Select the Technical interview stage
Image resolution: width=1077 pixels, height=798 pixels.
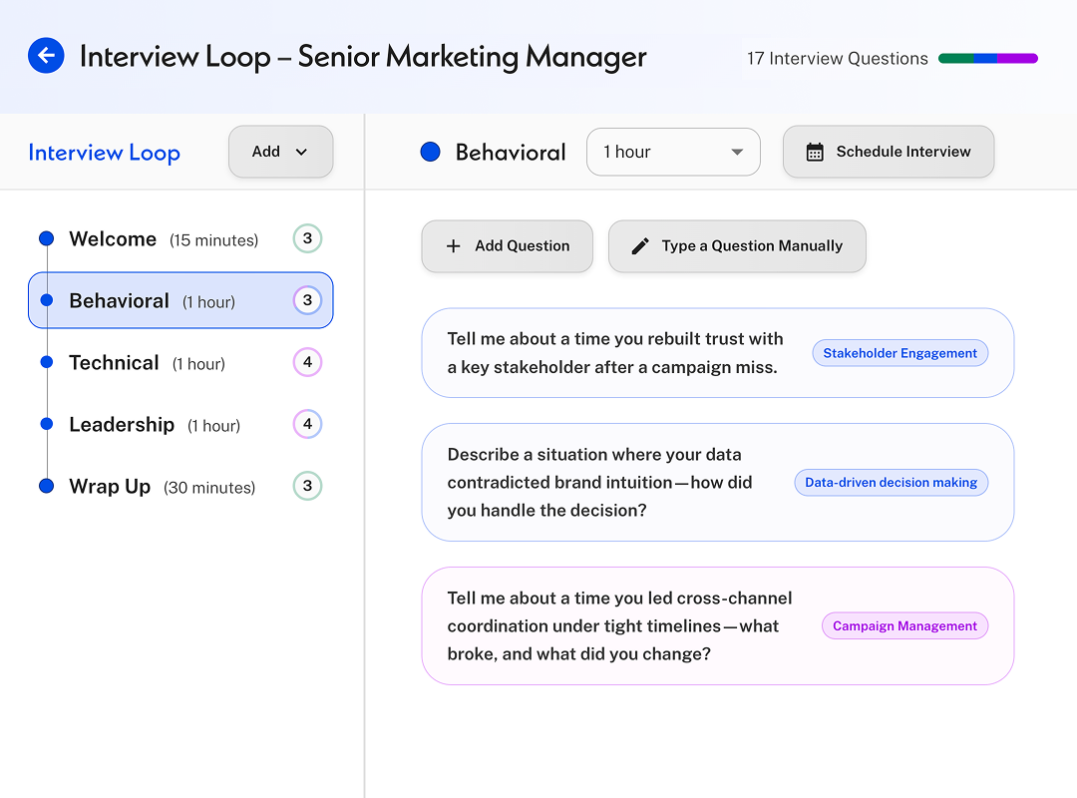pyautogui.click(x=115, y=363)
